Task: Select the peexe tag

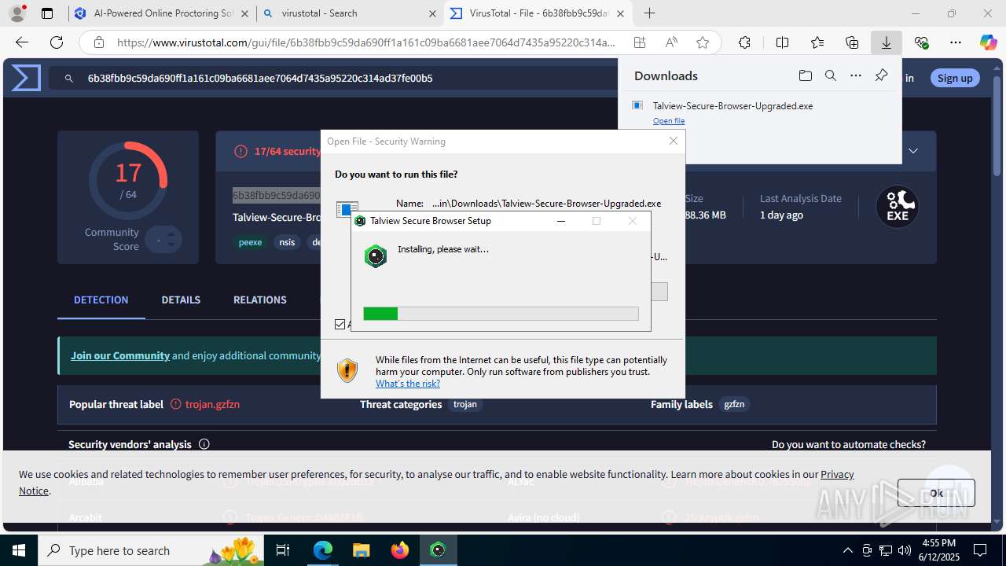Action: pyautogui.click(x=250, y=242)
